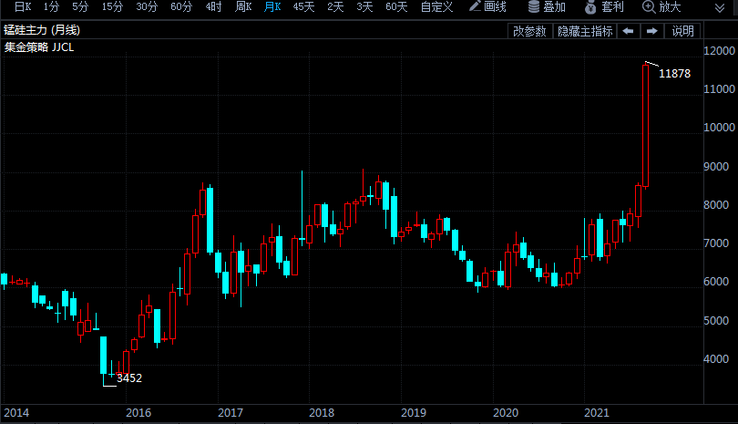Click the 2019 year axis label
Viewport: 738px width, 424px height.
click(x=414, y=413)
